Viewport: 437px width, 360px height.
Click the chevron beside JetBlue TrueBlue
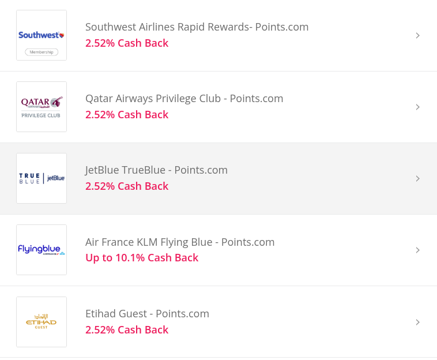(x=418, y=179)
